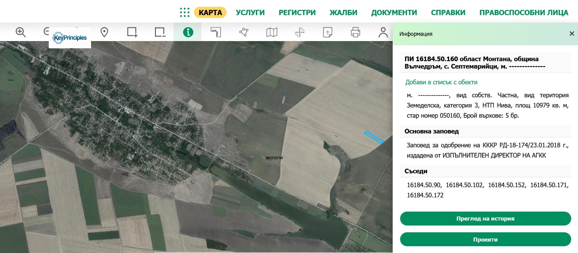Image resolution: width=578 pixels, height=253 pixels.
Task: Click neighbor parcel 16184.50.152
Action: [507, 185]
